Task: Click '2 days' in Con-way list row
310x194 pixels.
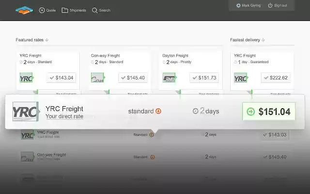Action: pos(211,157)
